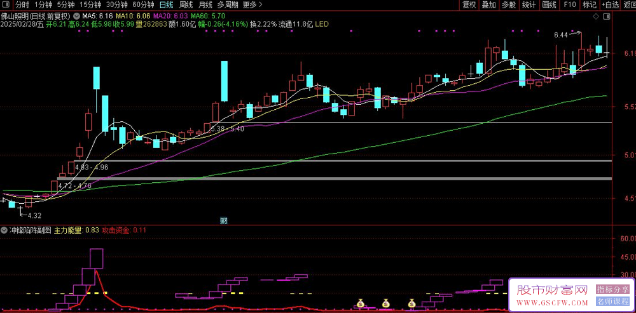The image size is (636, 313).
Task: Select the 60分钟 period tab
Action: (144, 5)
